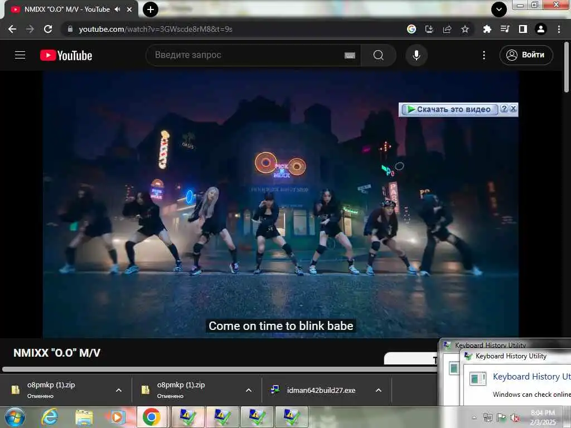Click the Keyboard History Utility dialog heading text
Screen dimensions: 571x428
click(531, 376)
